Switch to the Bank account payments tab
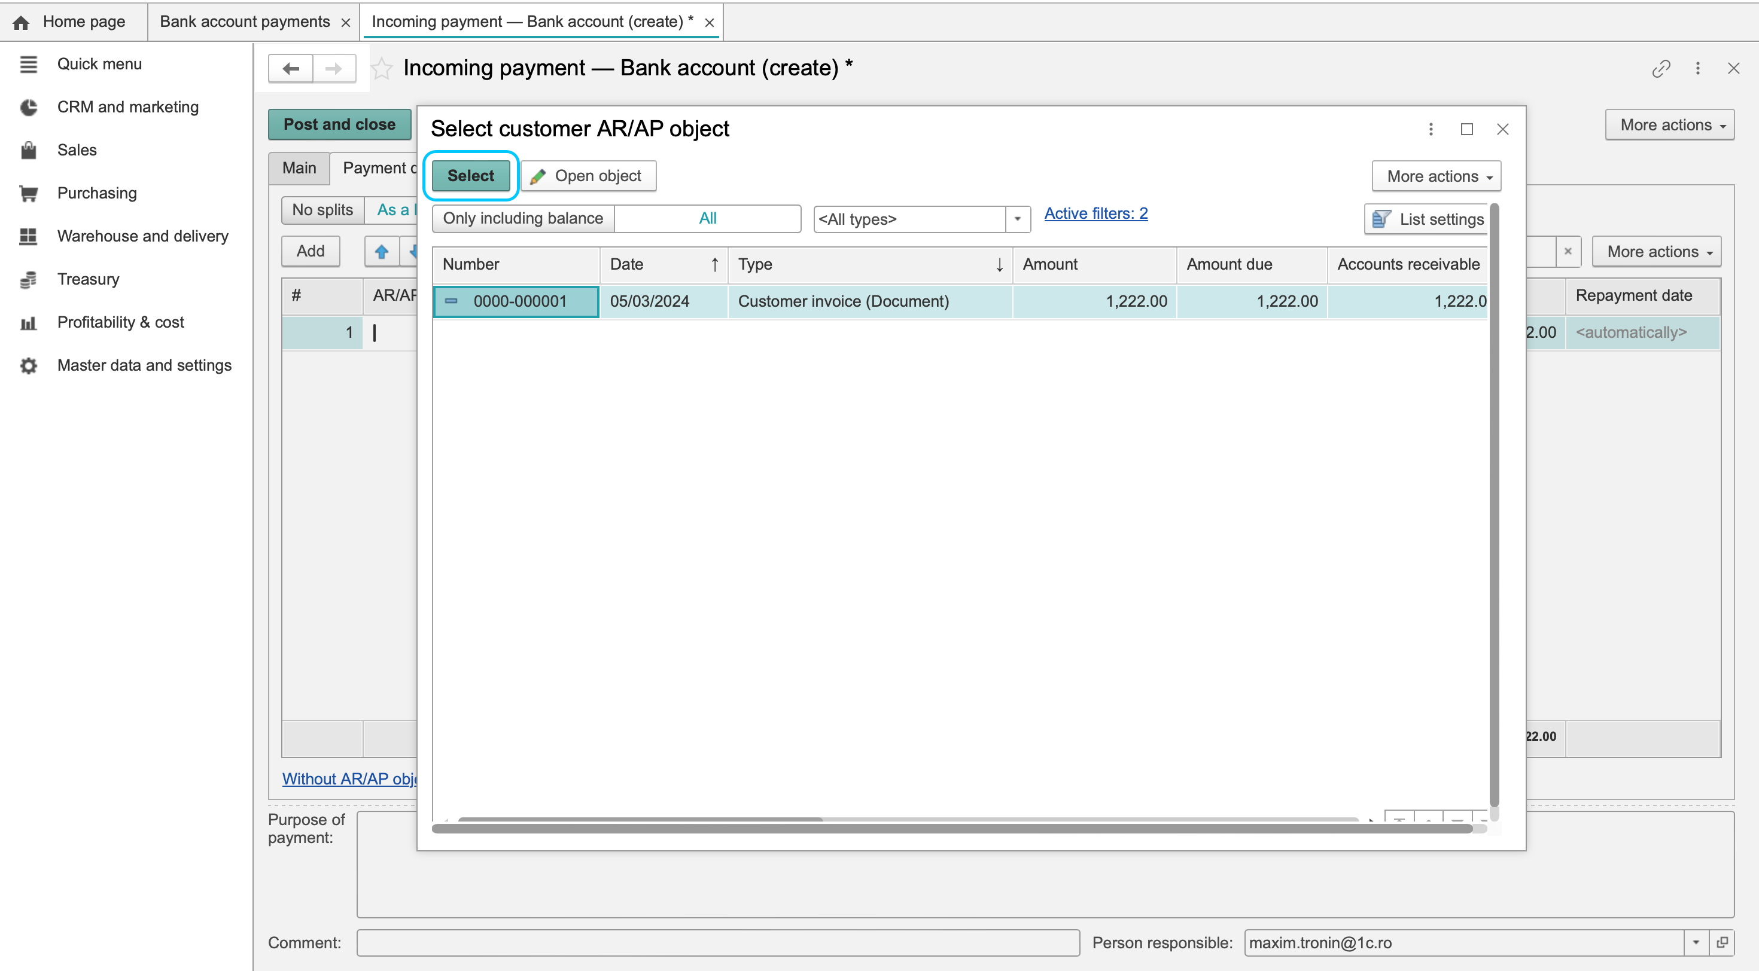Viewport: 1759px width, 971px height. 245,22
